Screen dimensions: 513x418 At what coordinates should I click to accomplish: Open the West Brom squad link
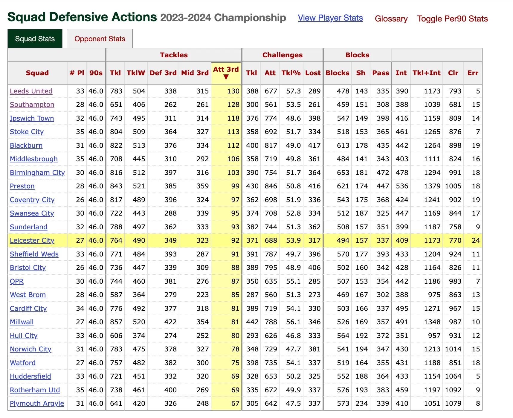28,295
